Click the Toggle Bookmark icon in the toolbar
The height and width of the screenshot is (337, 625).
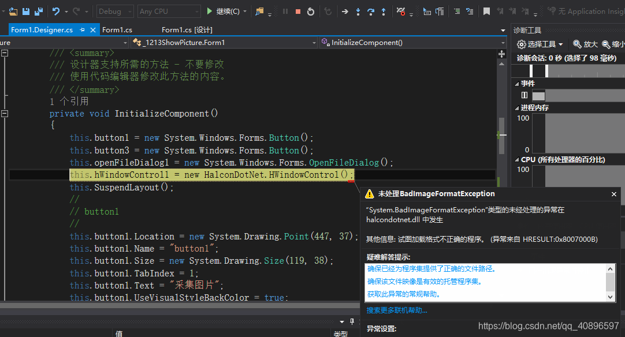pos(487,10)
